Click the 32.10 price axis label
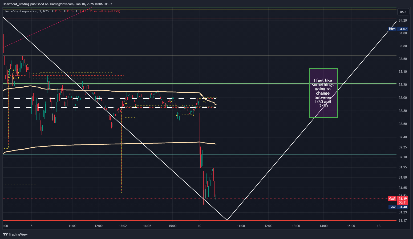The height and width of the screenshot is (239, 413). [x=403, y=157]
